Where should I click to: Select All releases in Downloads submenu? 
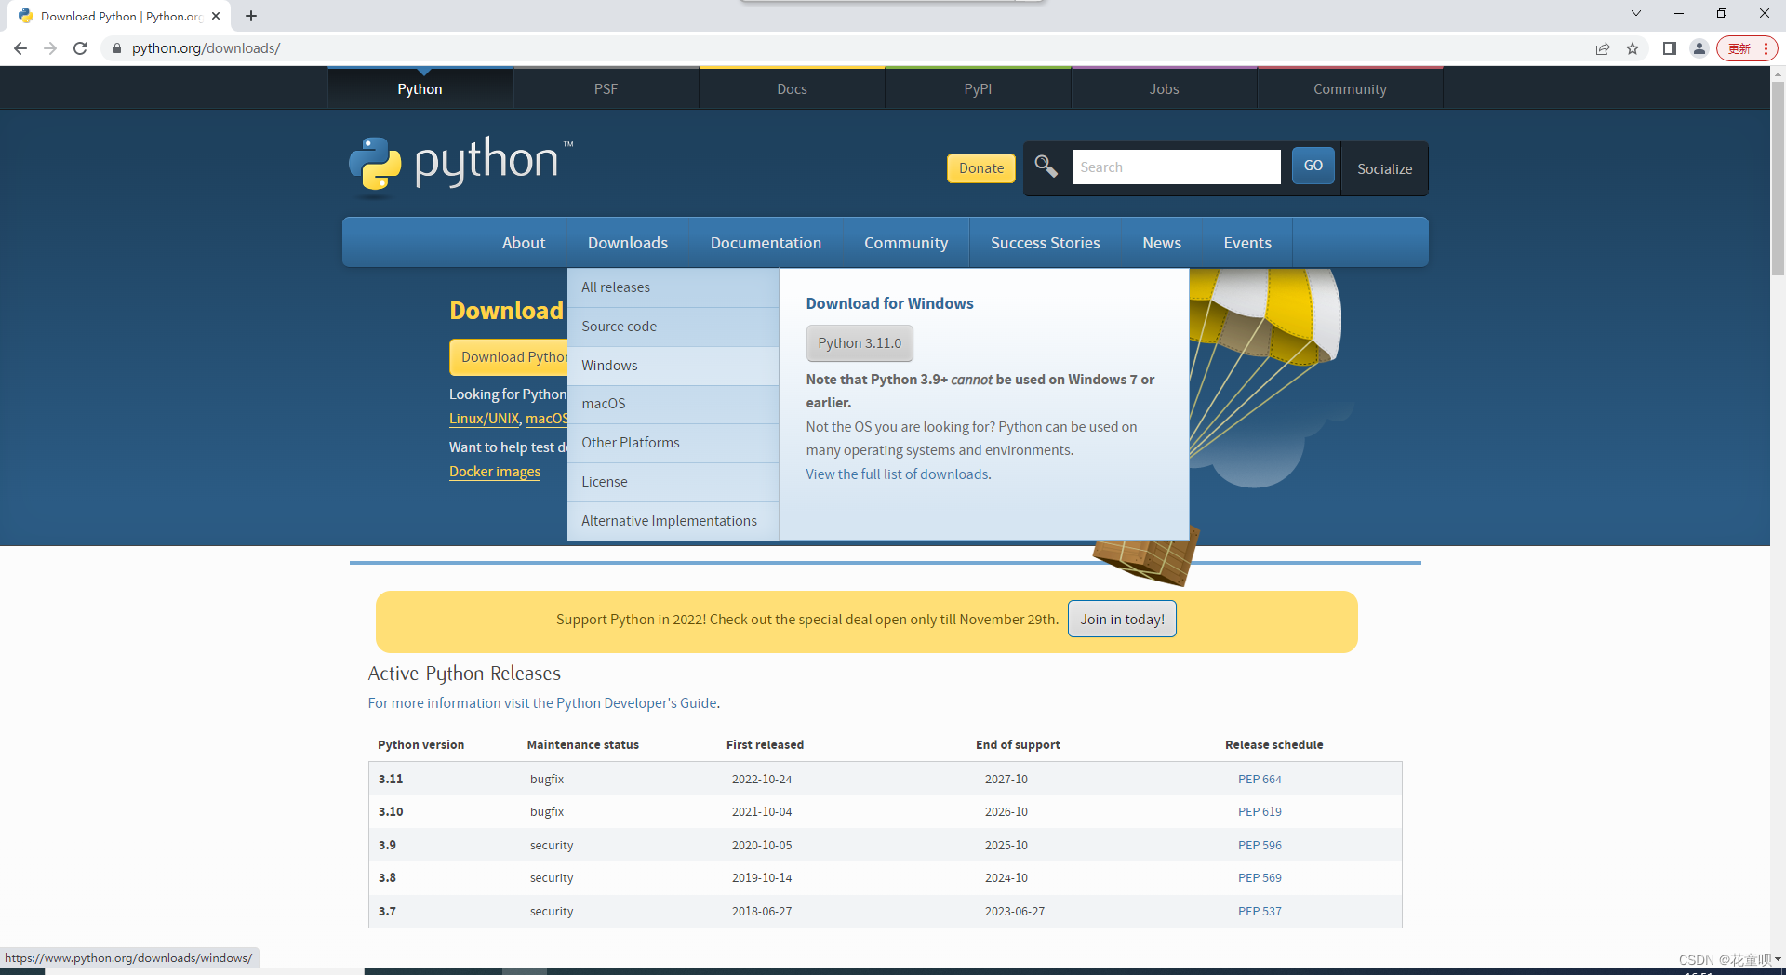pyautogui.click(x=673, y=287)
